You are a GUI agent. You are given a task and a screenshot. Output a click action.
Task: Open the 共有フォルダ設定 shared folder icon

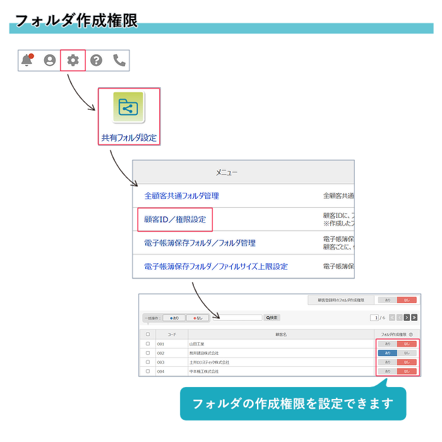coord(129,107)
